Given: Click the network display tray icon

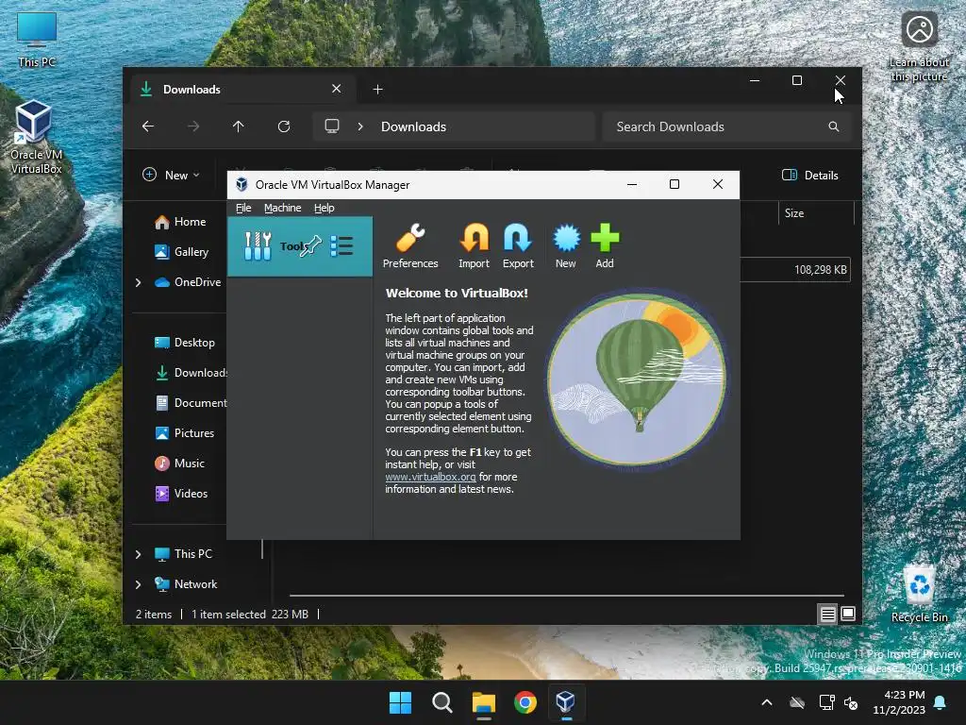Looking at the screenshot, I should (x=826, y=702).
